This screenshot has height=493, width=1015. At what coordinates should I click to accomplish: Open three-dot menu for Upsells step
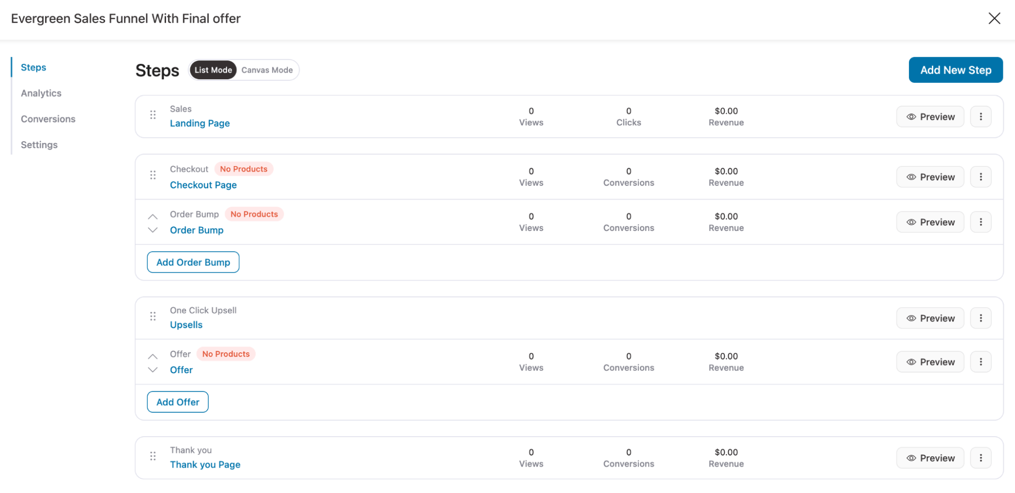click(x=980, y=318)
